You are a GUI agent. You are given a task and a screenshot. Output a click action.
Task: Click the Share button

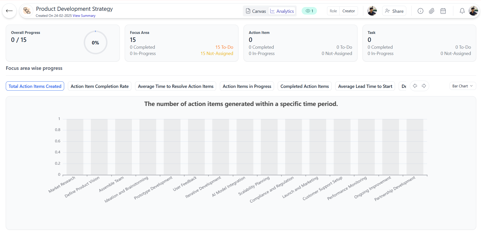pos(394,11)
